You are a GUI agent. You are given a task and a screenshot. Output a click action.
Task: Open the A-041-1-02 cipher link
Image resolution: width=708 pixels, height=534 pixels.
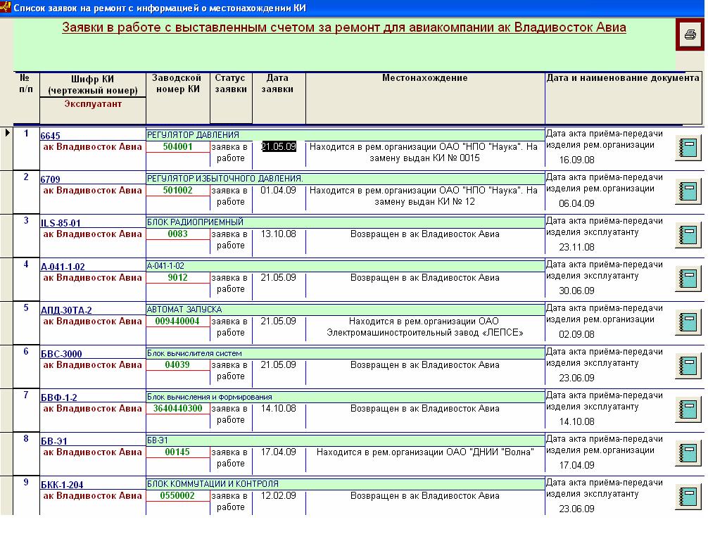63,267
